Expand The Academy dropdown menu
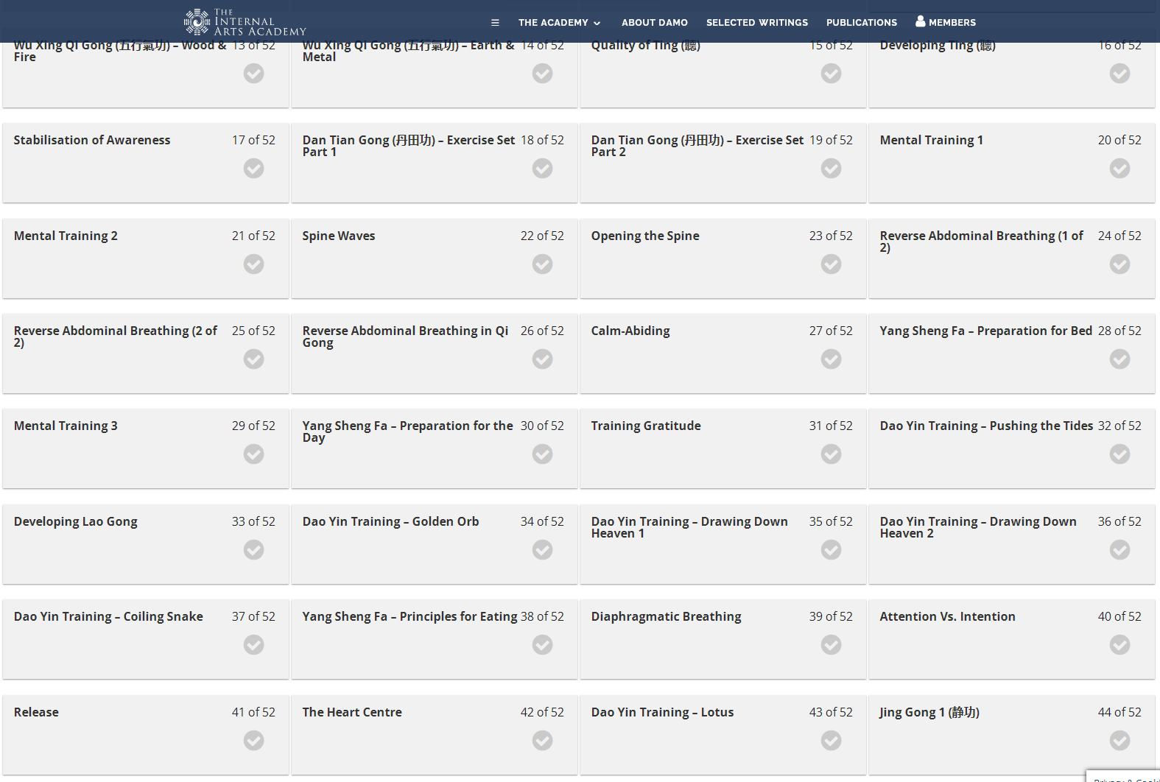 coord(560,23)
